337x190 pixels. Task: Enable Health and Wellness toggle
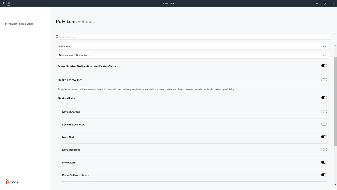coord(324,80)
